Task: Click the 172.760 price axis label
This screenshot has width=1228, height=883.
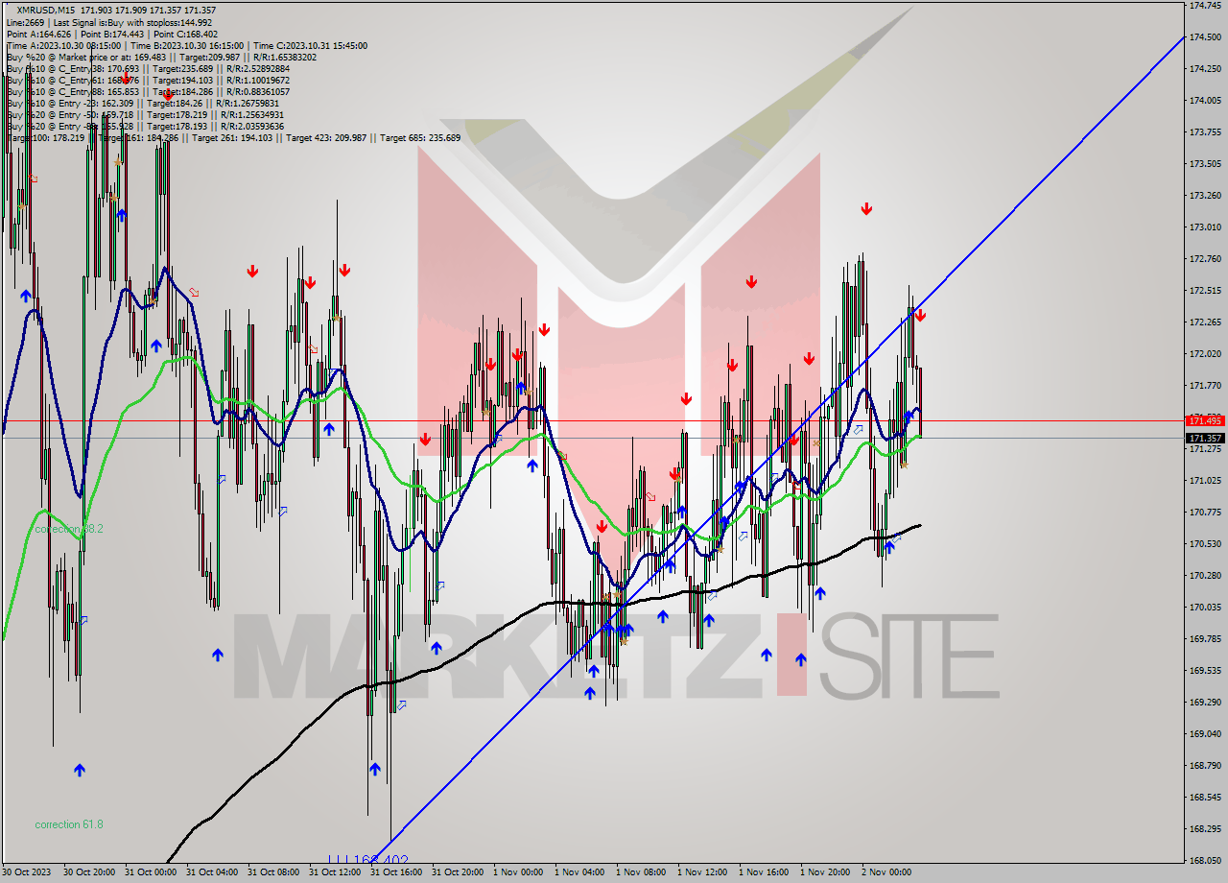Action: coord(1205,259)
